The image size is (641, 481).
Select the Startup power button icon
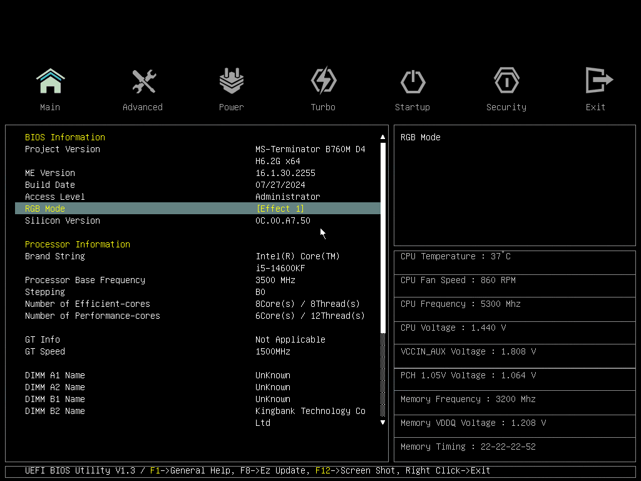tap(413, 81)
